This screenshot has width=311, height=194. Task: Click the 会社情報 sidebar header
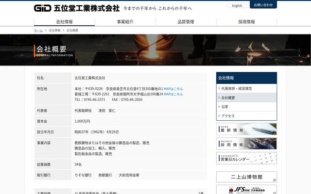point(246,78)
